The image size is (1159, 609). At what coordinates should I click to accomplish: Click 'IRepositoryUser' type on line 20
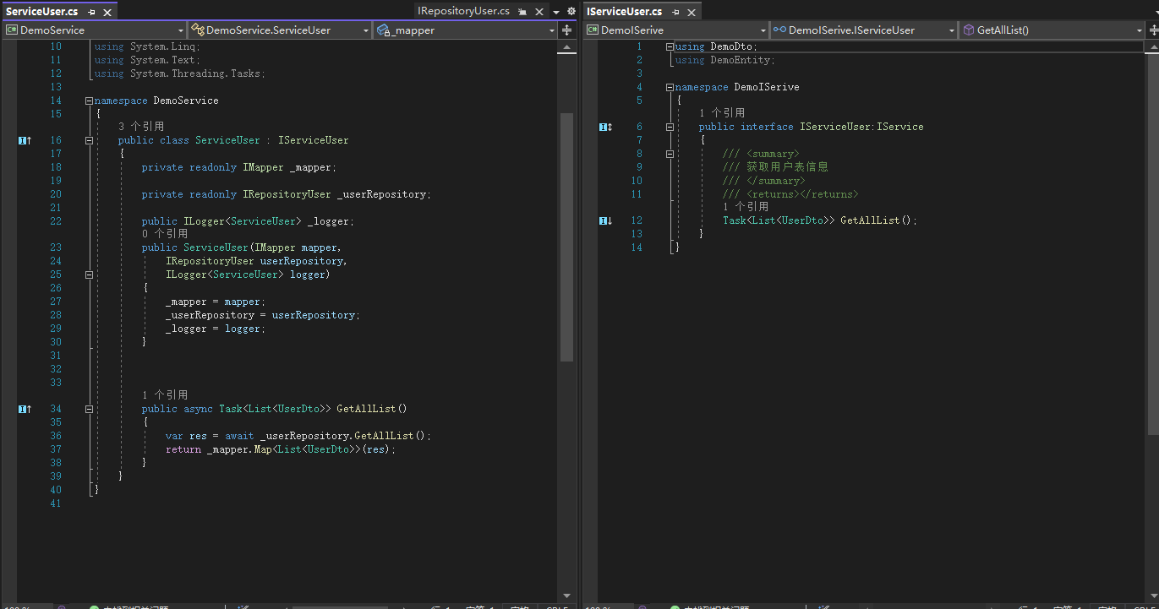pyautogui.click(x=287, y=194)
